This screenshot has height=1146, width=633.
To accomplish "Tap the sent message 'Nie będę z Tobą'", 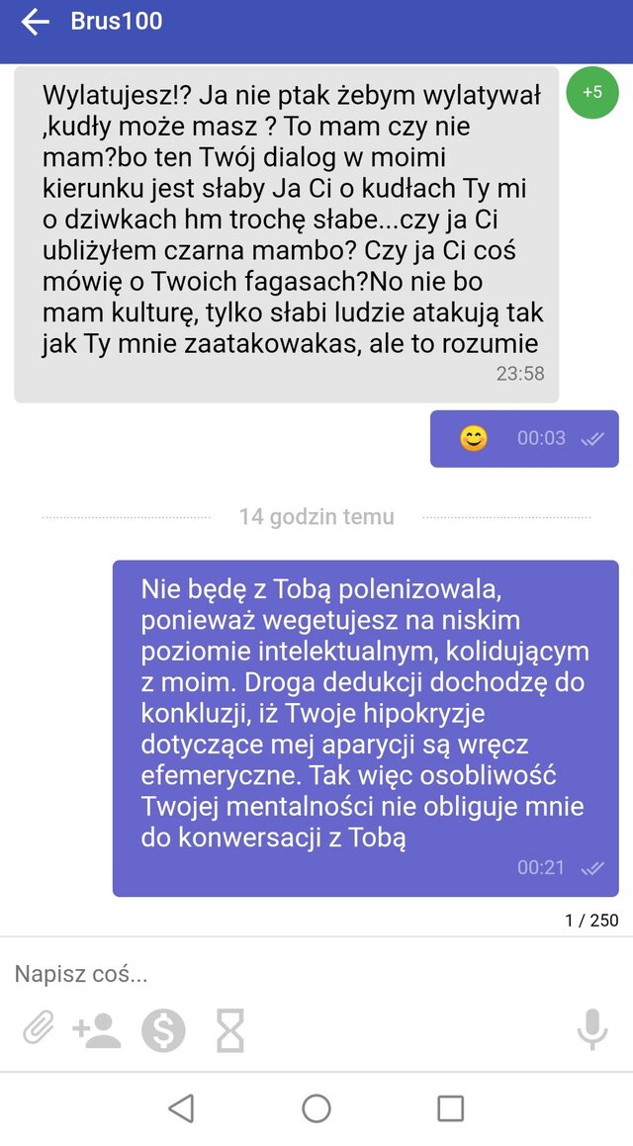I will click(366, 728).
